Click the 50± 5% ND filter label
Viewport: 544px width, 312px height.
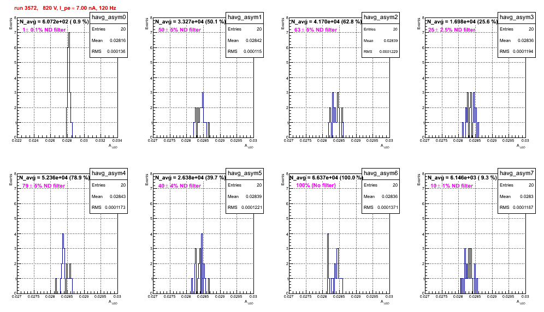pyautogui.click(x=180, y=30)
